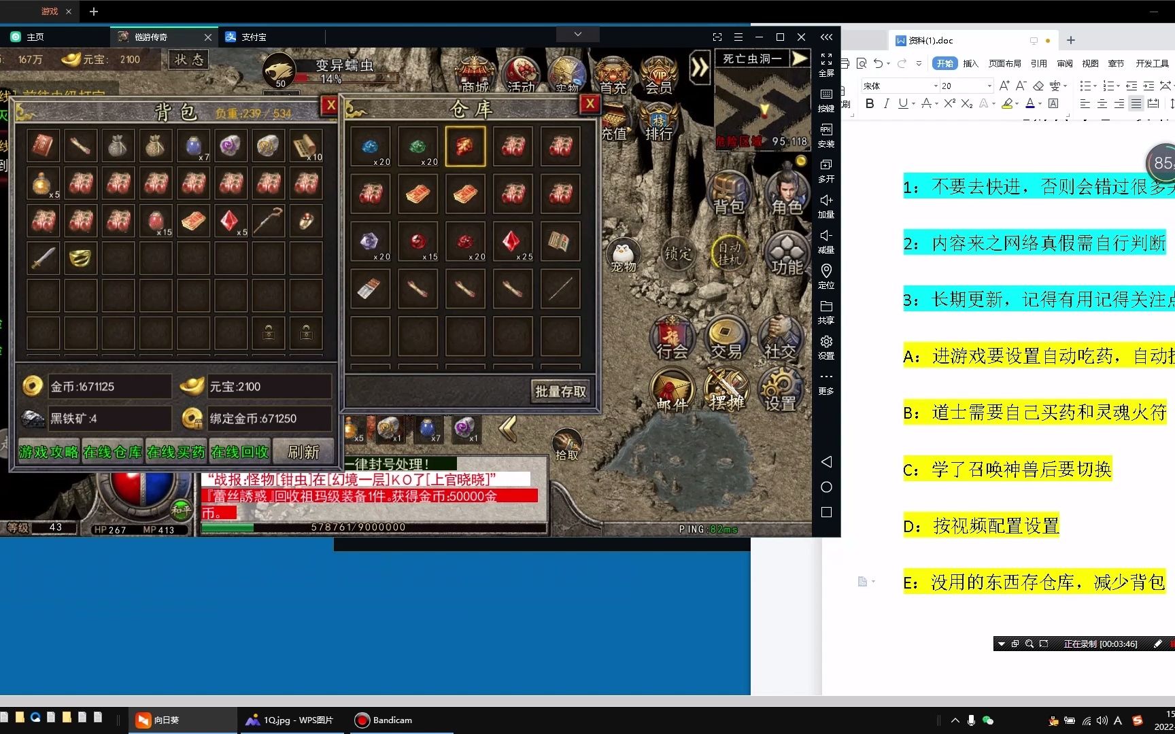Select the highlighted red item in 仓库
The height and width of the screenshot is (734, 1175).
[x=465, y=146]
